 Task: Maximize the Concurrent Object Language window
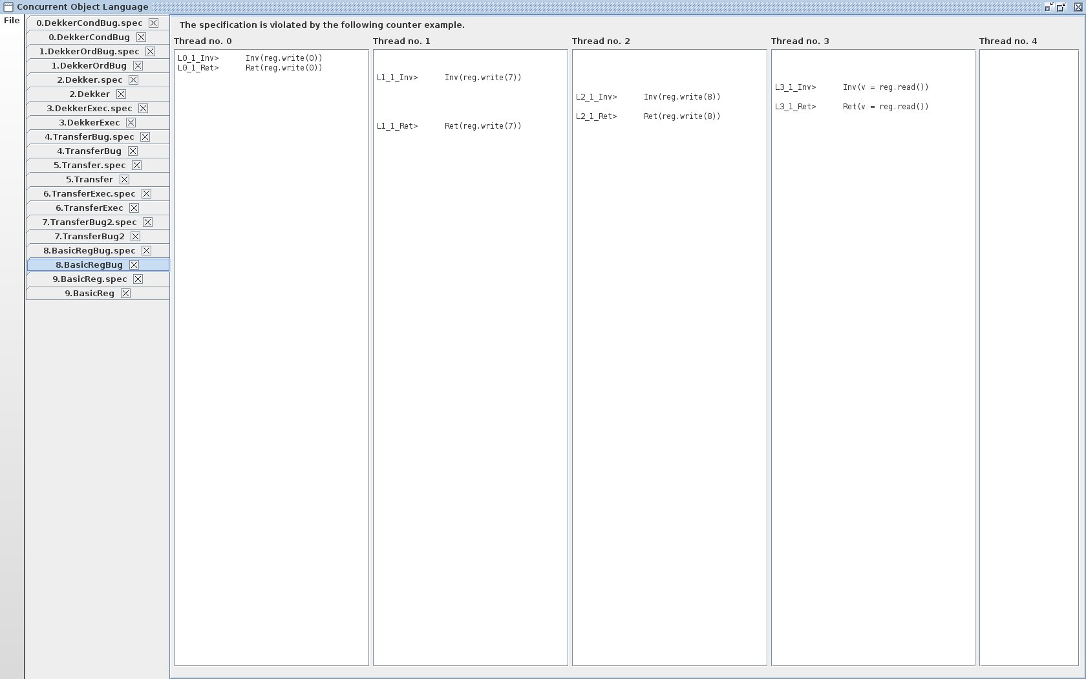click(1061, 7)
